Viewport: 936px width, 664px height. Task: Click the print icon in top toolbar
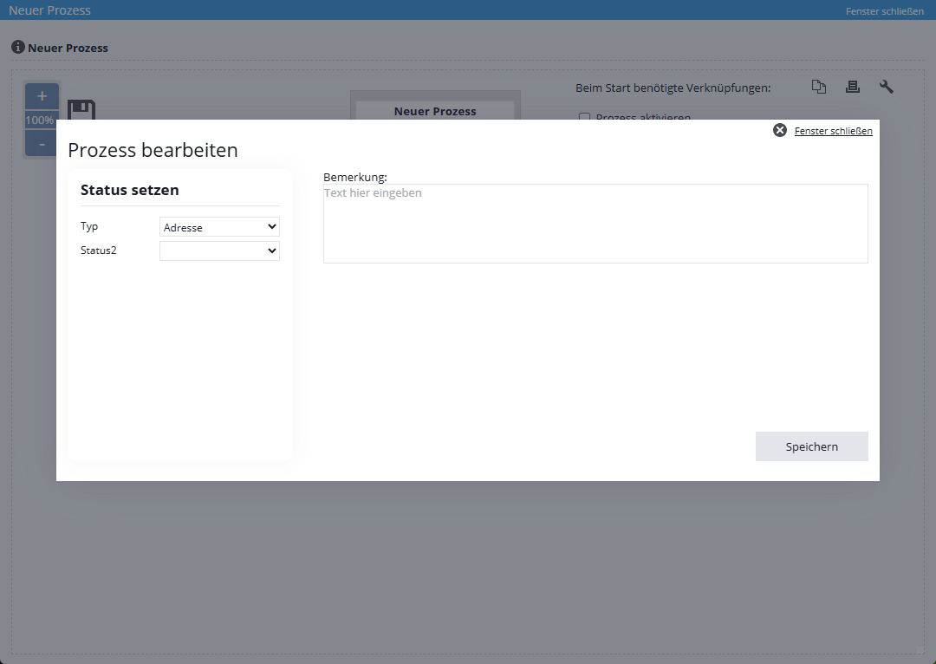(853, 87)
